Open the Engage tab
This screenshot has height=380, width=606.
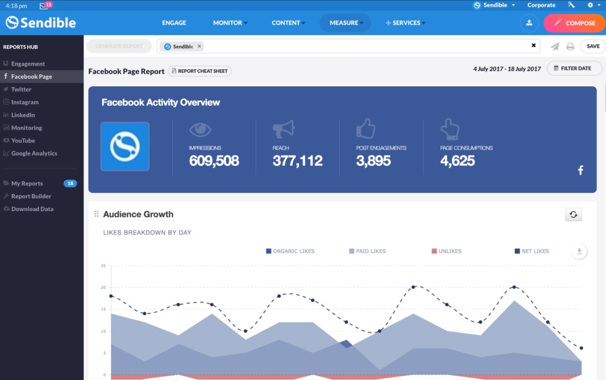(x=174, y=23)
